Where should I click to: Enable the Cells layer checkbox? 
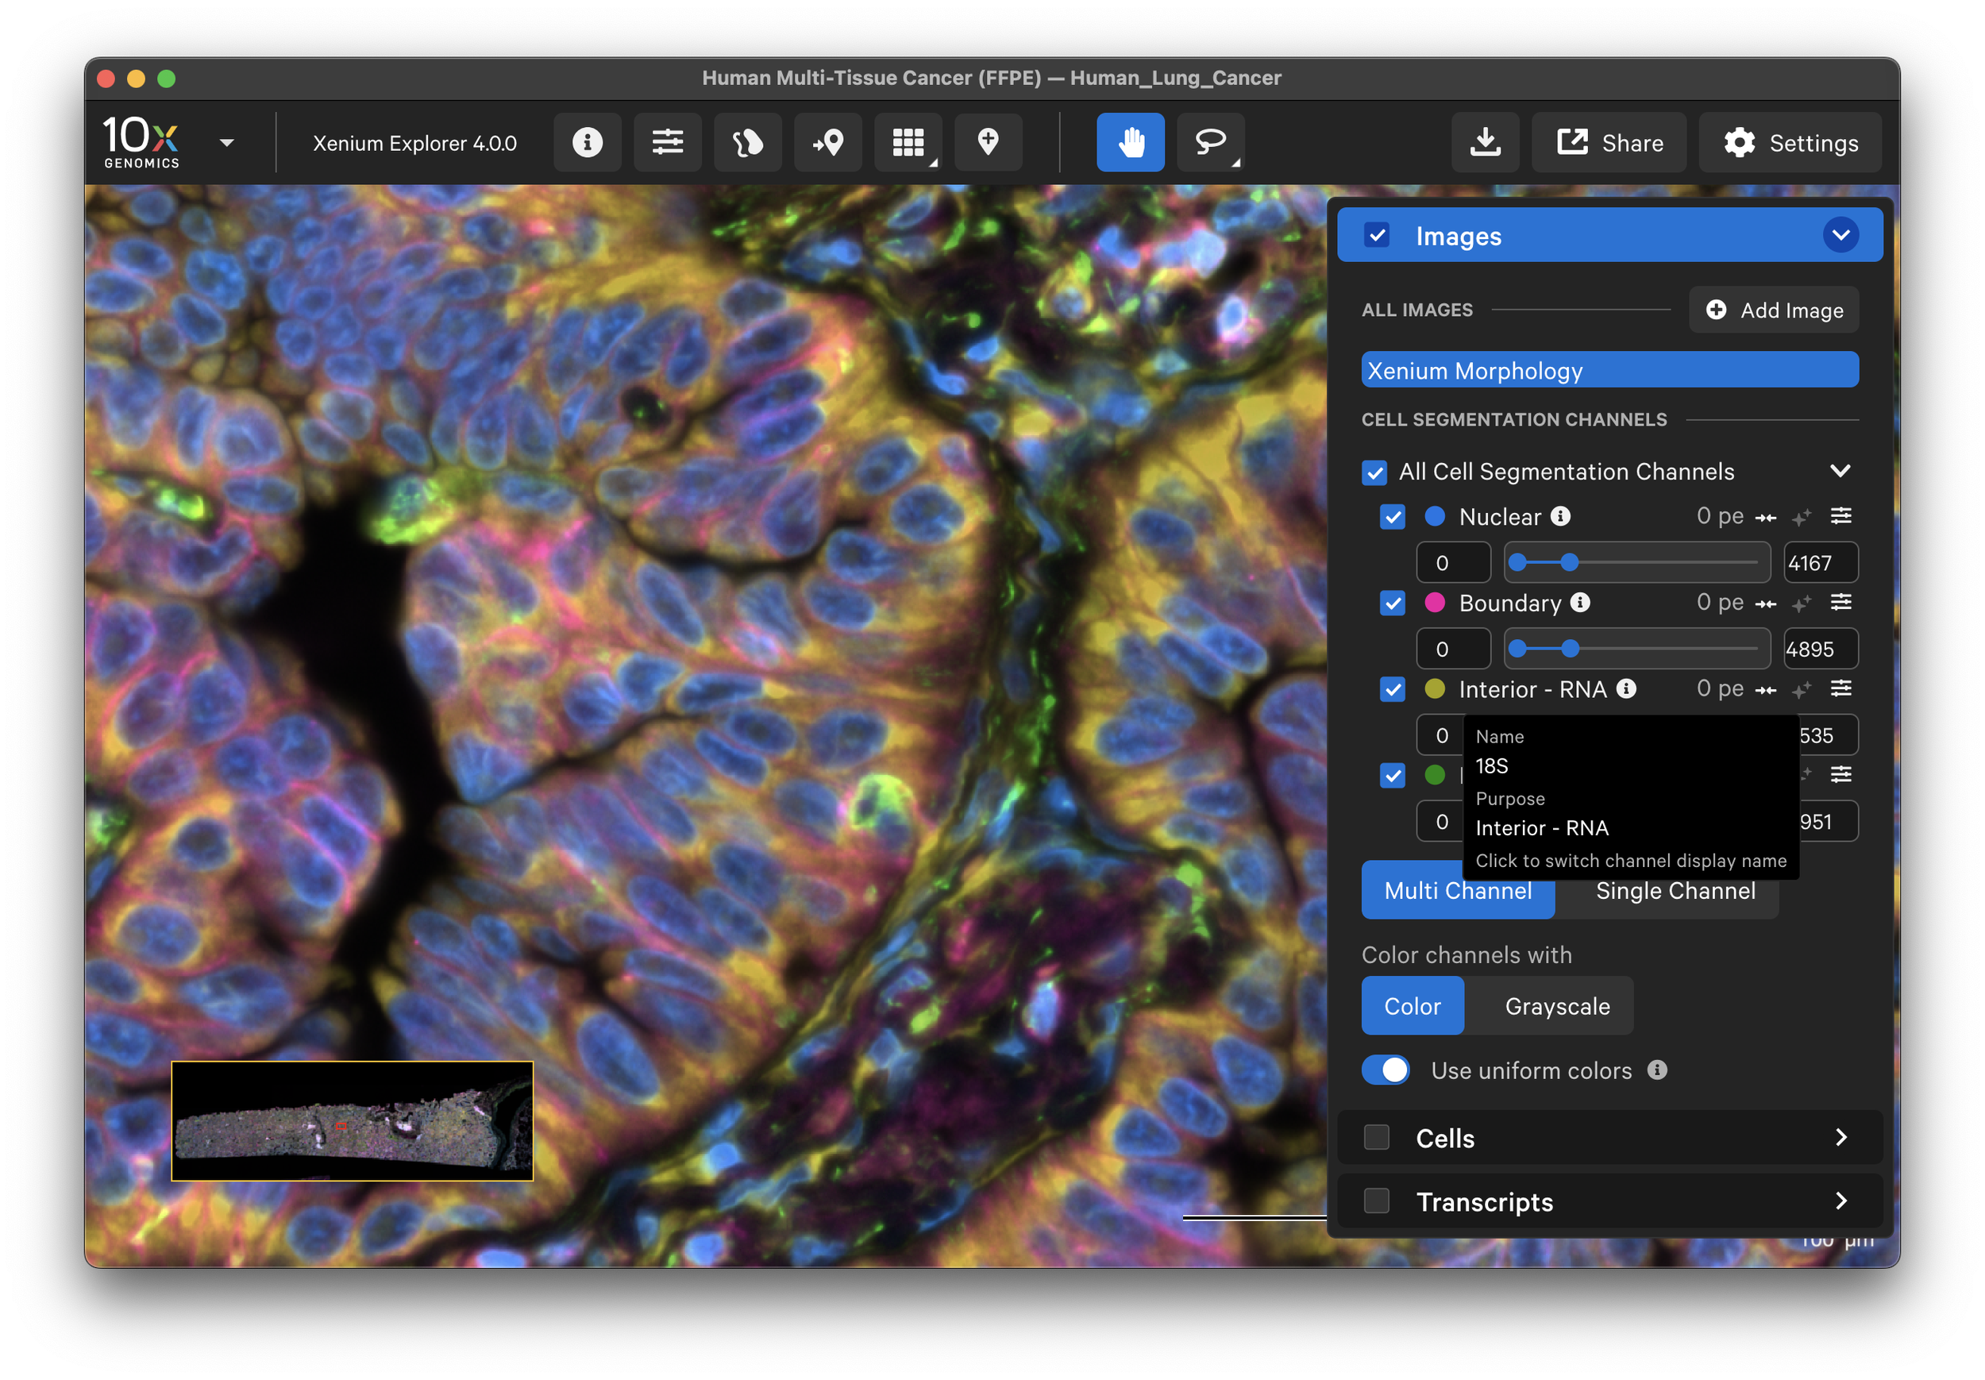tap(1376, 1137)
